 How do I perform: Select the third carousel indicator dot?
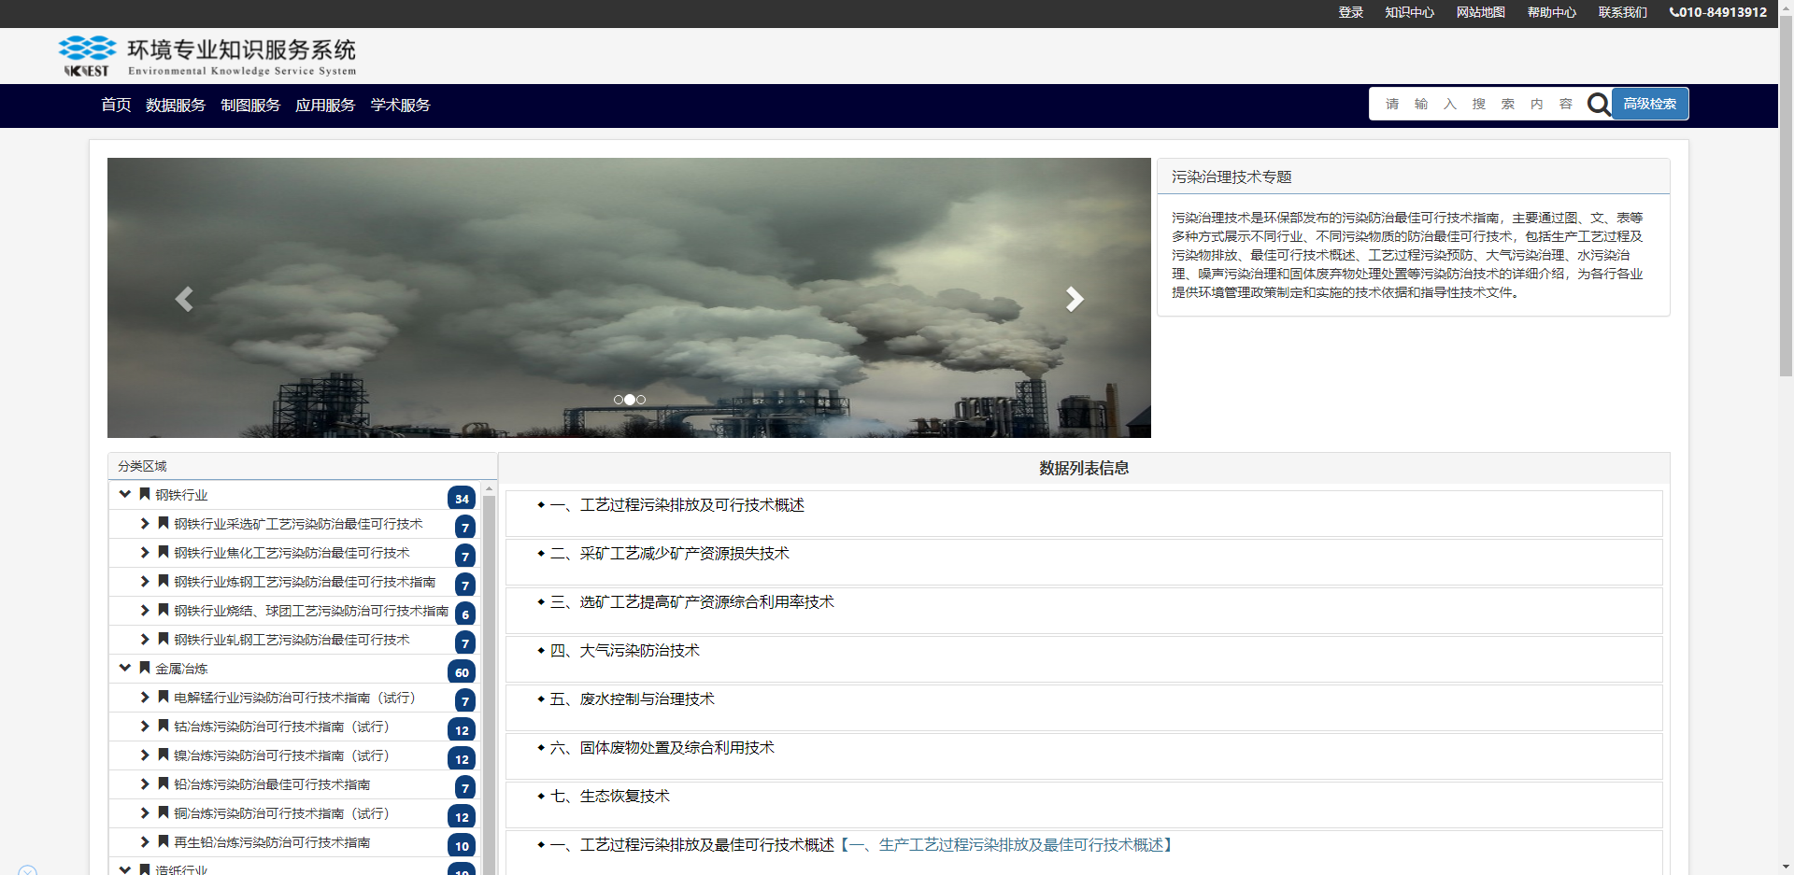[x=641, y=400]
